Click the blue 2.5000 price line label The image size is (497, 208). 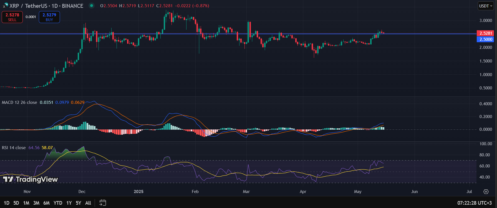coord(485,39)
